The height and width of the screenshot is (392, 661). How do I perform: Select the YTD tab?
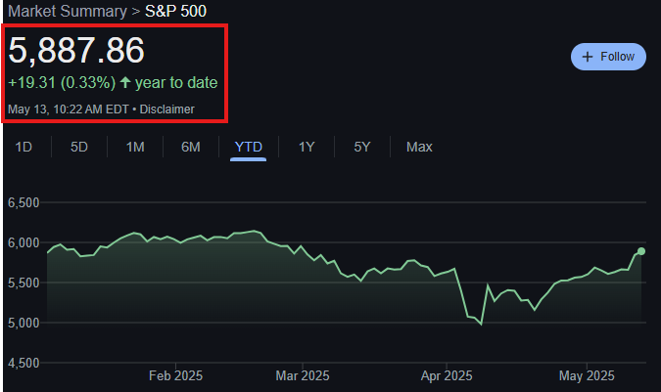(x=249, y=147)
